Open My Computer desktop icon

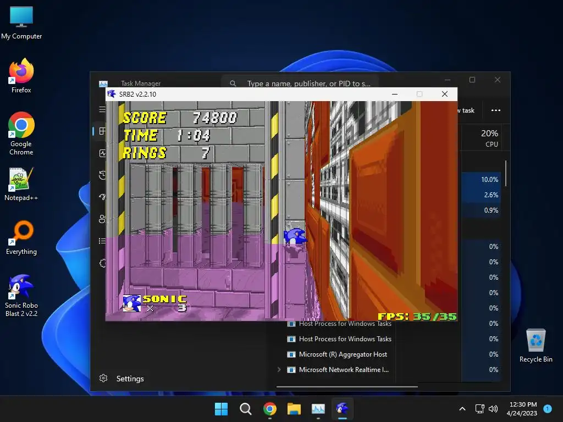(x=21, y=23)
